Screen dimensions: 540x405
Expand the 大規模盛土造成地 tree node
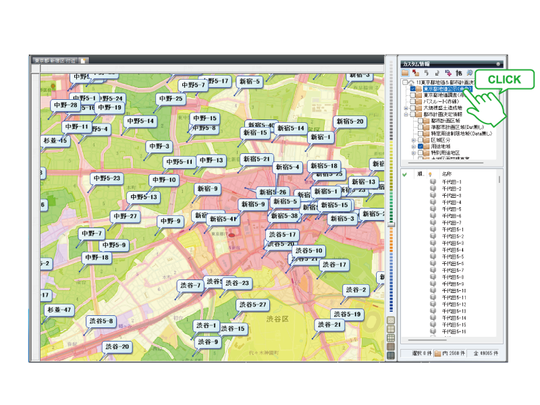406,108
